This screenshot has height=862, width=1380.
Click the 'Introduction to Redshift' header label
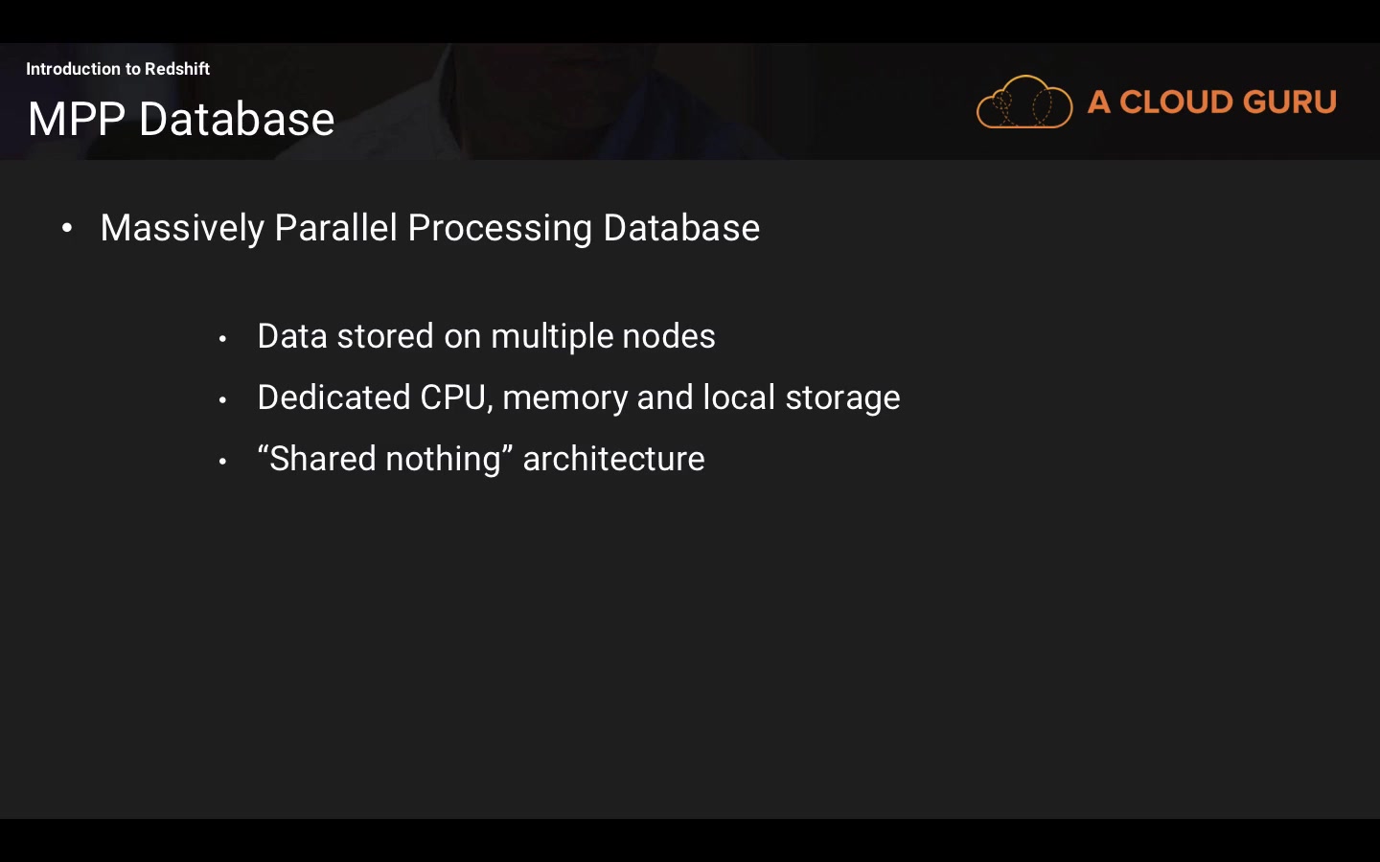[118, 69]
